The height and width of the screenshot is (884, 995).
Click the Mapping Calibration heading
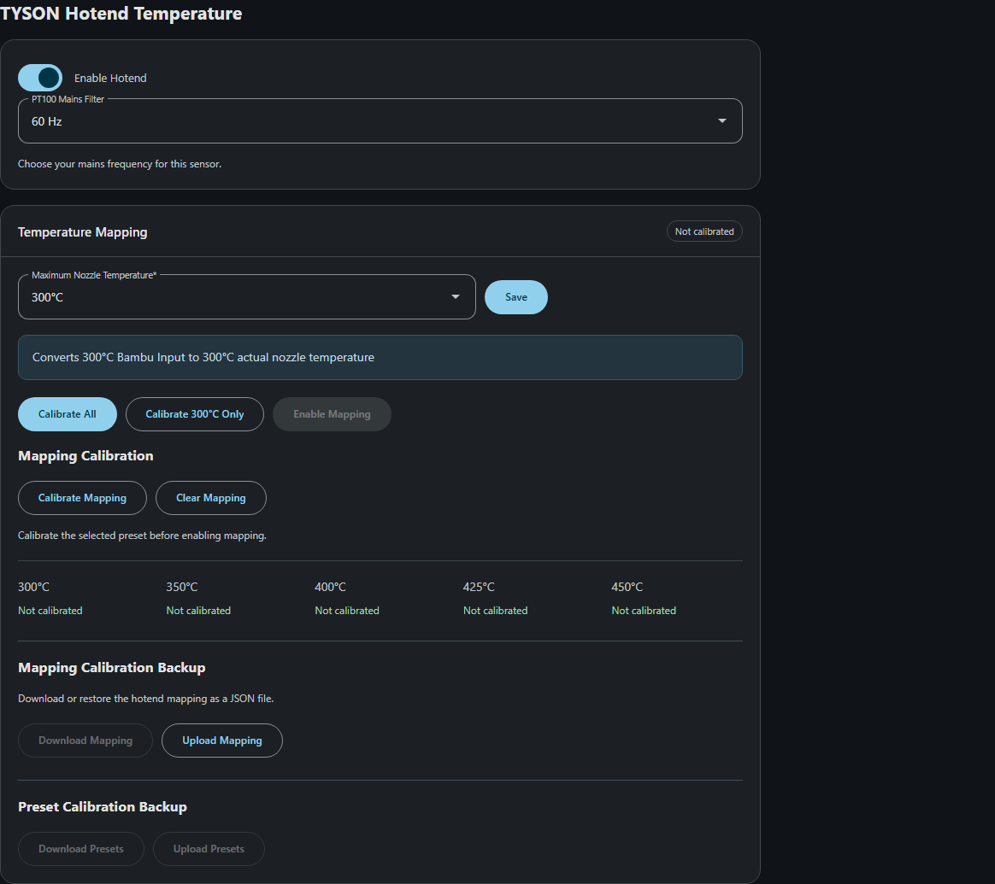click(x=85, y=456)
